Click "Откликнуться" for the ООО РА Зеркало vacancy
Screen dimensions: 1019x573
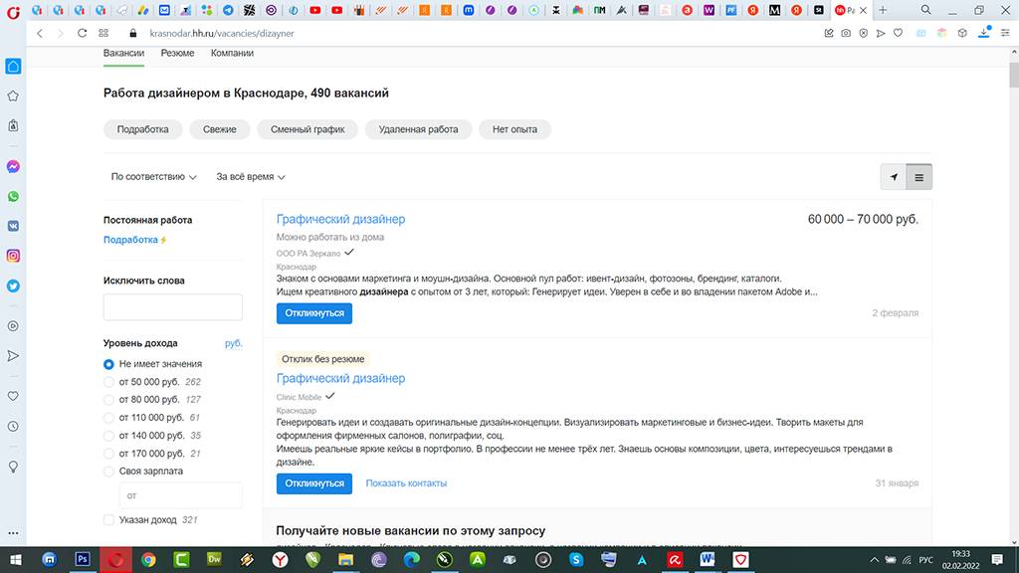(313, 313)
